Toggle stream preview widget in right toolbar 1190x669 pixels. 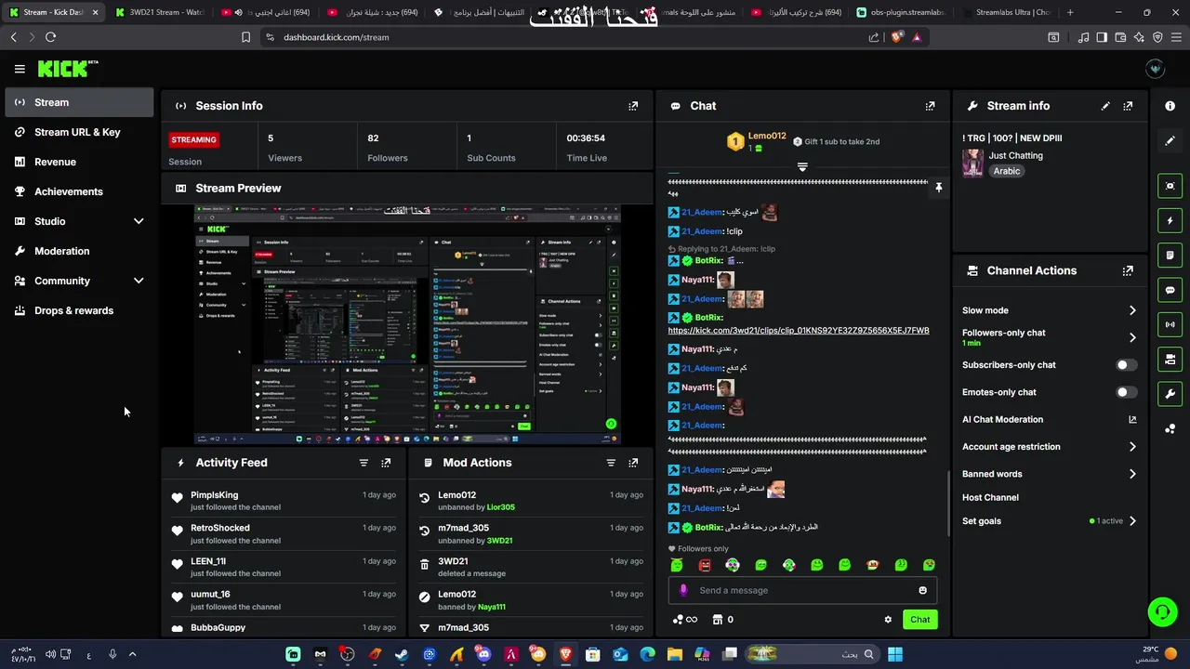click(1170, 186)
